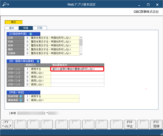Click the F12 登録 button
Image resolution: width=163 pixels, height=136 pixels.
pos(156,125)
